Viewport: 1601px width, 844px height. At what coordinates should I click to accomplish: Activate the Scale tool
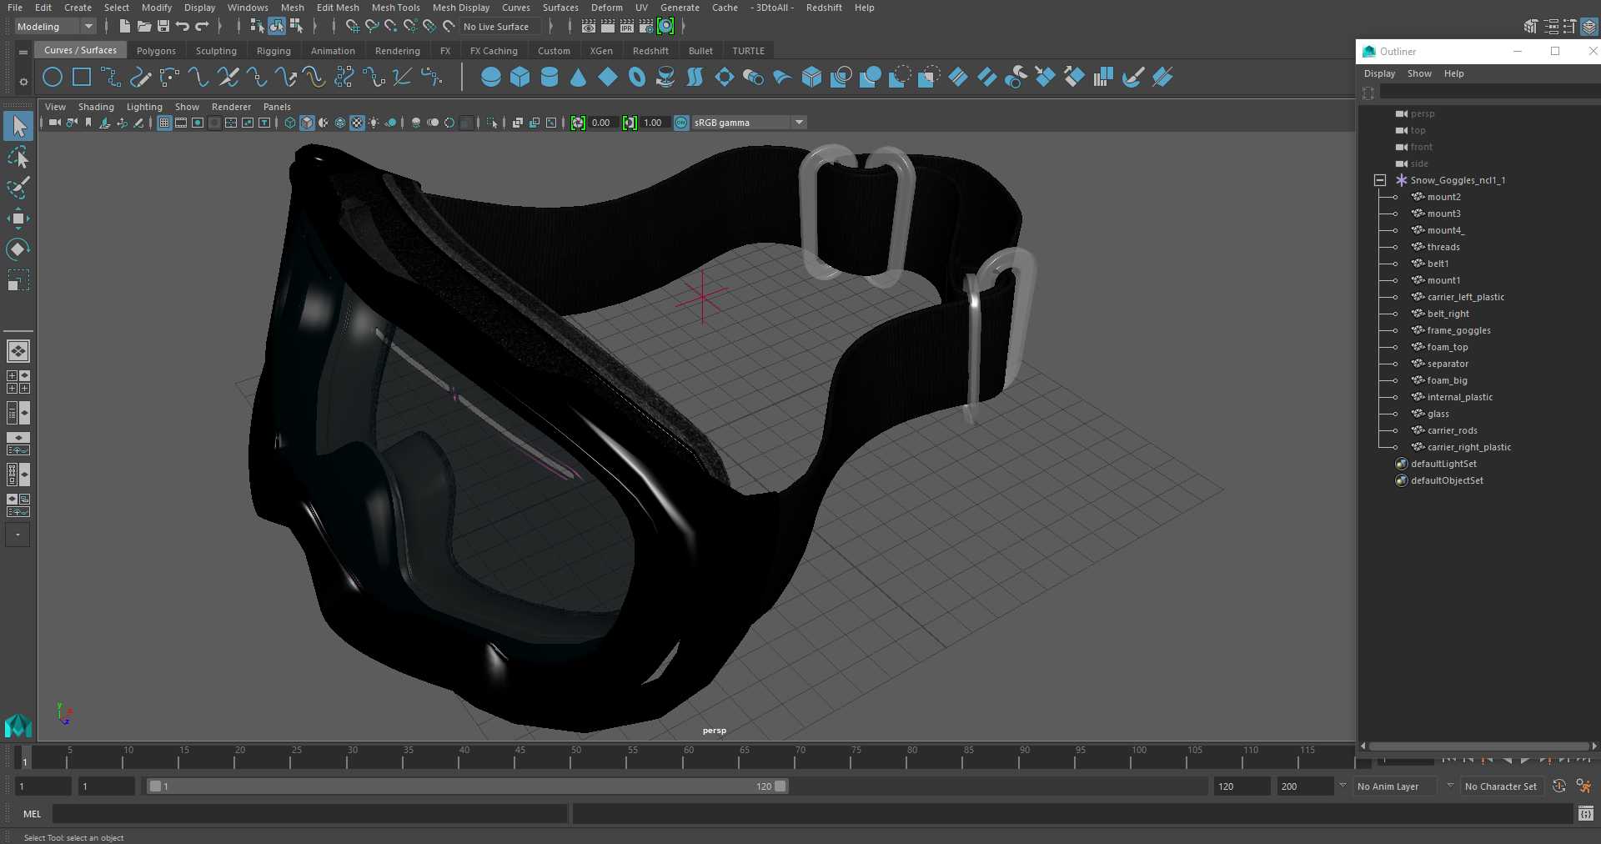coord(18,280)
